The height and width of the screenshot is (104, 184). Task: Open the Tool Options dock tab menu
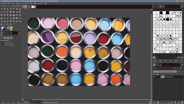click(20, 33)
